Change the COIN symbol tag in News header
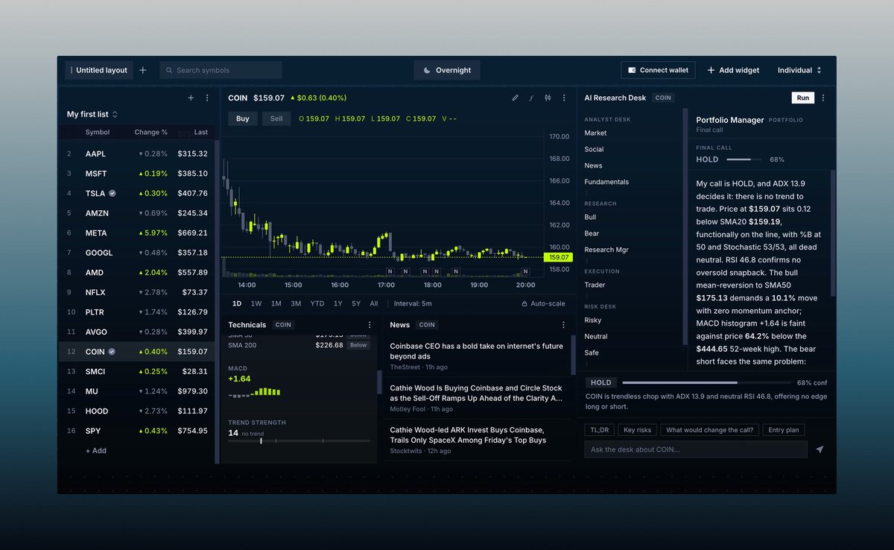Image resolution: width=894 pixels, height=550 pixels. point(426,325)
